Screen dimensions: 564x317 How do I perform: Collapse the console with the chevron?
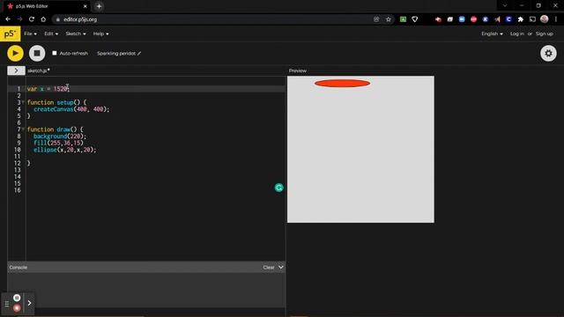tap(281, 268)
